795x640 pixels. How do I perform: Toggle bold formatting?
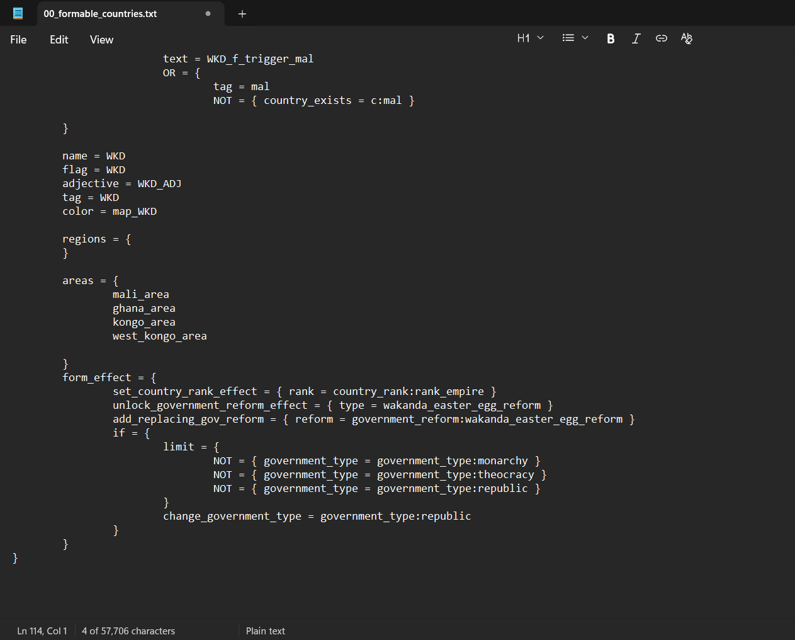(x=611, y=38)
